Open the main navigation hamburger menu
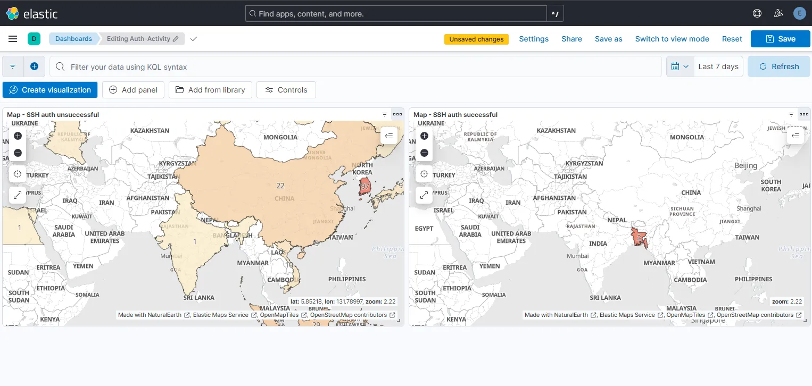The height and width of the screenshot is (386, 812). coord(13,38)
